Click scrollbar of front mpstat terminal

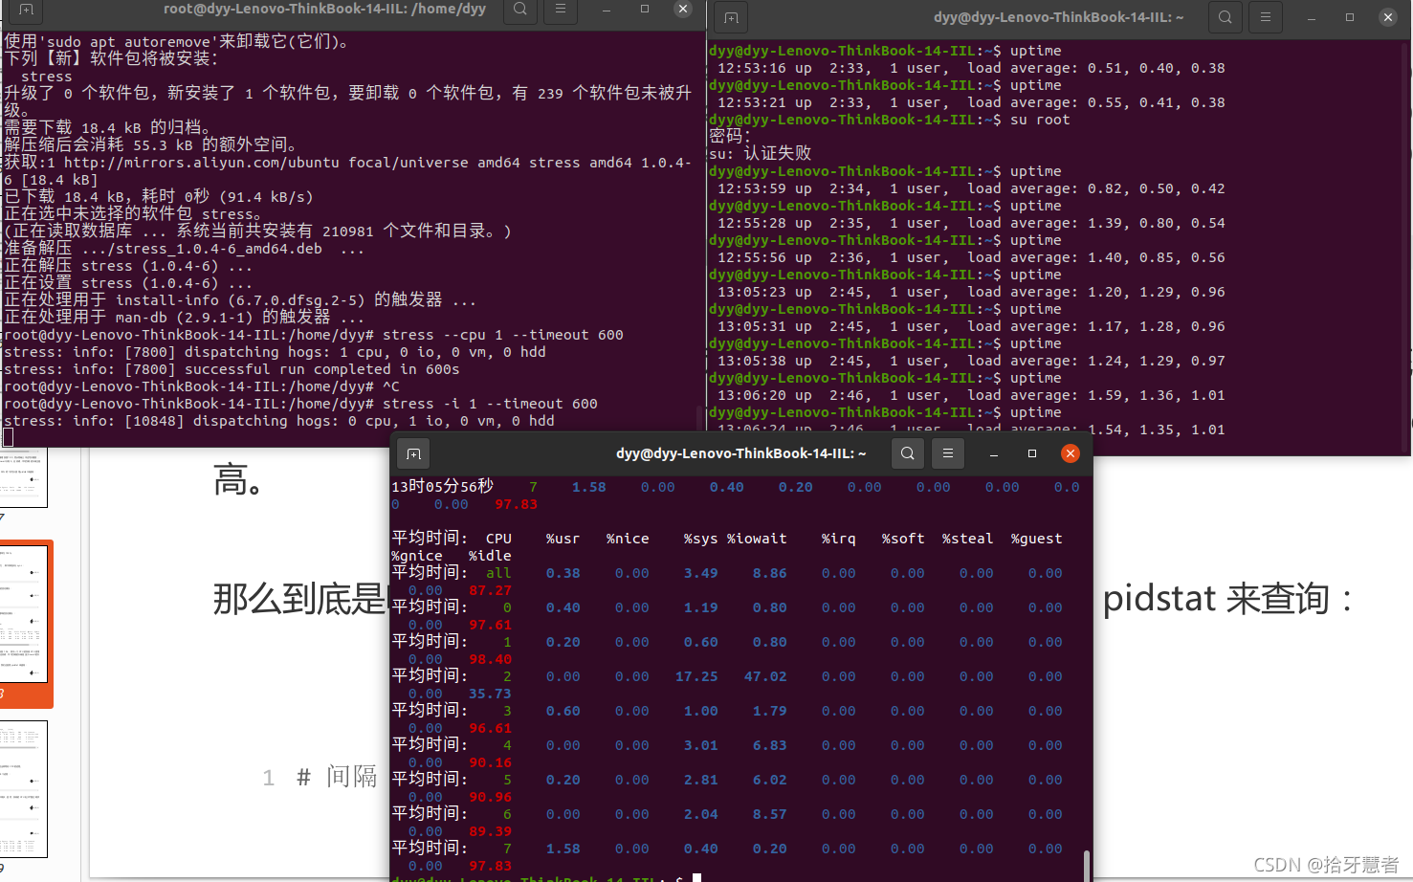1087,864
